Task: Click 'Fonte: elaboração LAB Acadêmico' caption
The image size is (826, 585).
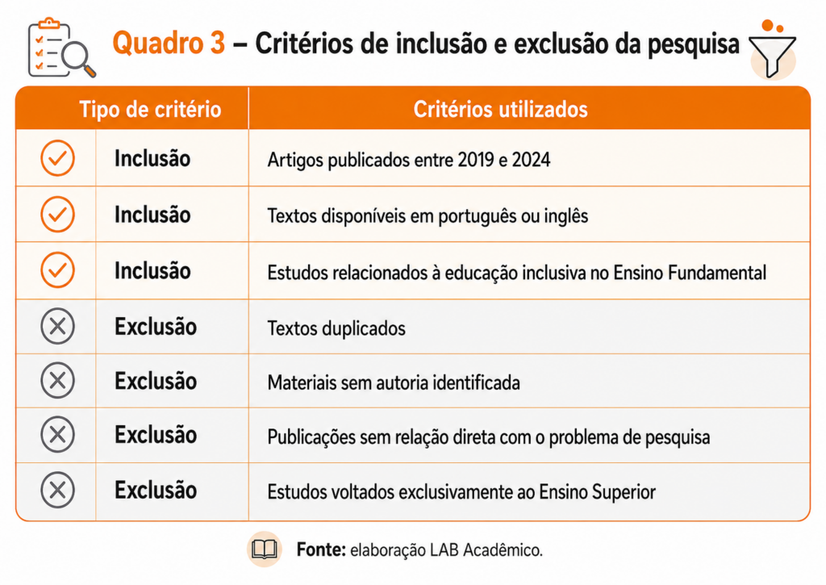Action: (419, 549)
